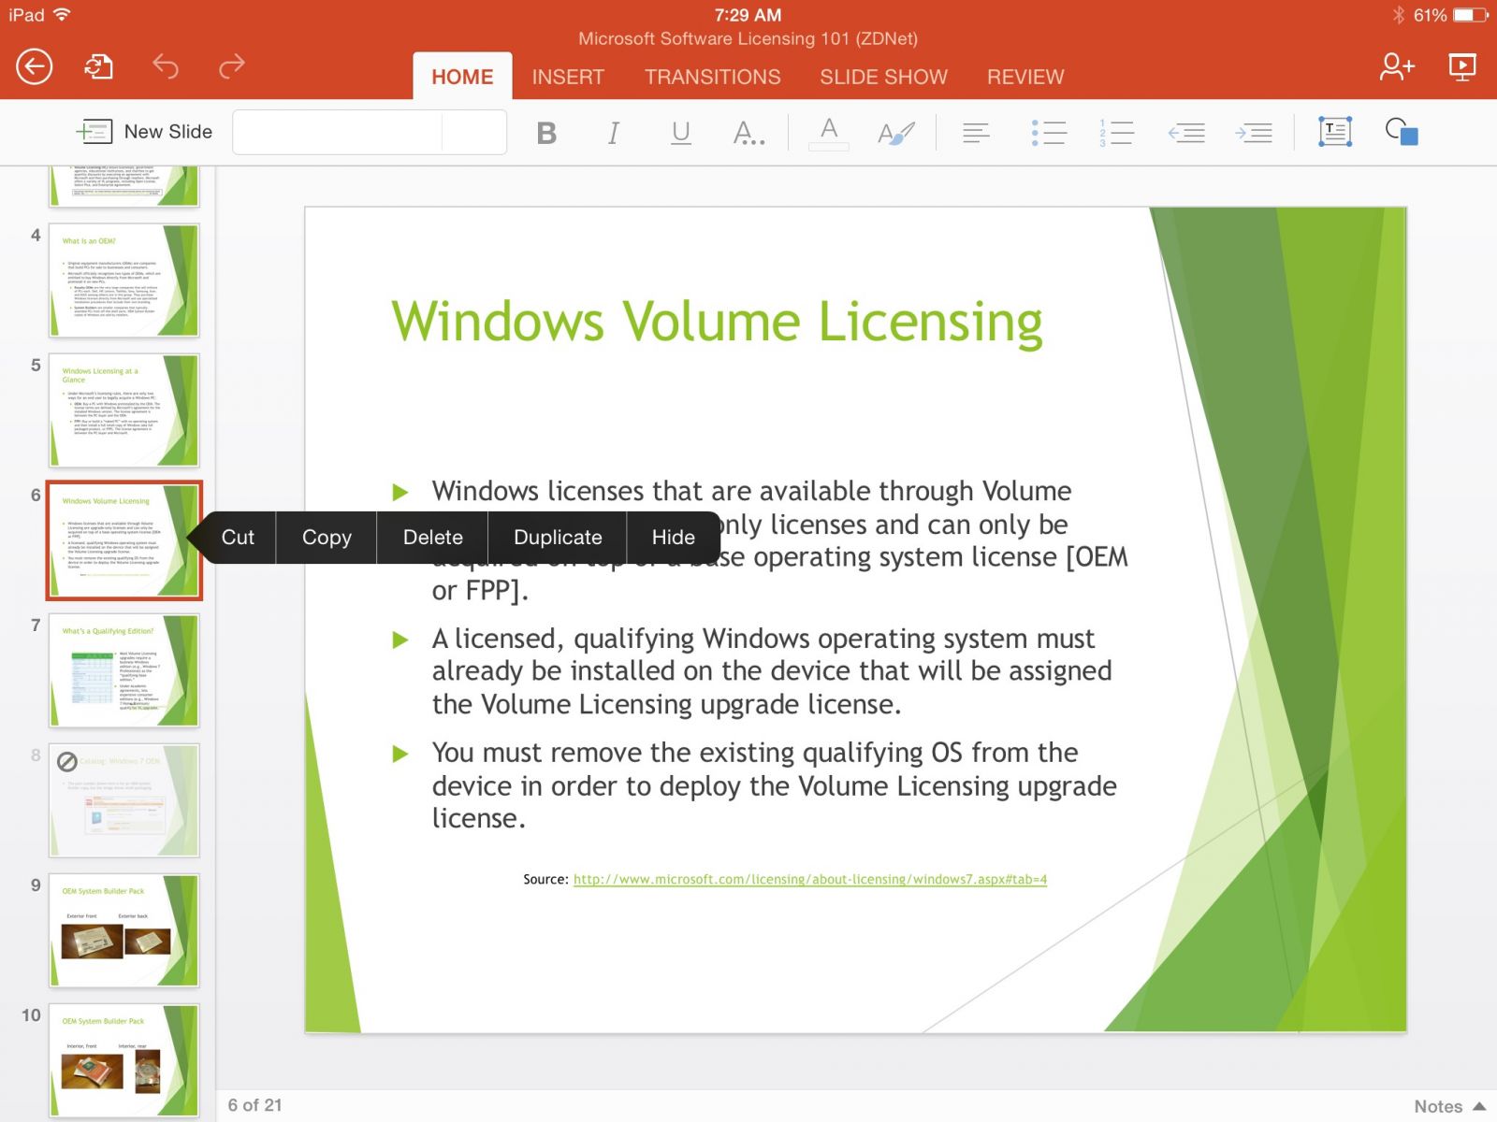Screen dimensions: 1497x1122
Task: Click the 'Windows Volume Licensing' title
Action: (x=717, y=322)
